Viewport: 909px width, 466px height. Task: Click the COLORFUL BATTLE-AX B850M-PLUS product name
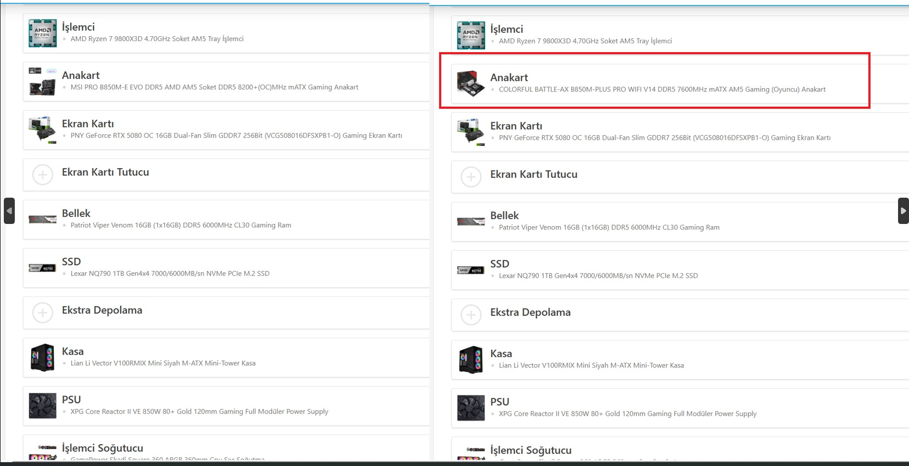(x=662, y=89)
